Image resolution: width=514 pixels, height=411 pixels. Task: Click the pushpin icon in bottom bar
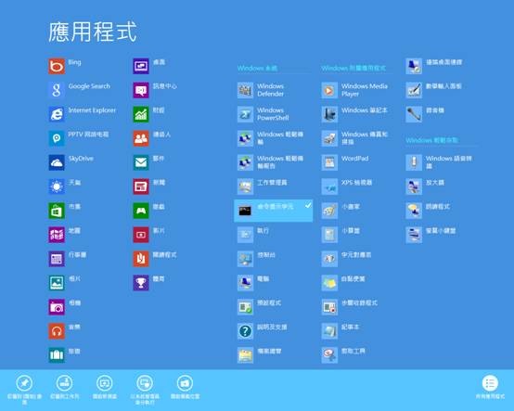(x=24, y=383)
